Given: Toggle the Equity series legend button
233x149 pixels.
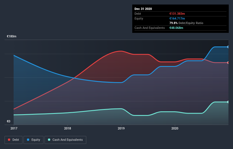Looking at the screenshot, I should [33, 140].
